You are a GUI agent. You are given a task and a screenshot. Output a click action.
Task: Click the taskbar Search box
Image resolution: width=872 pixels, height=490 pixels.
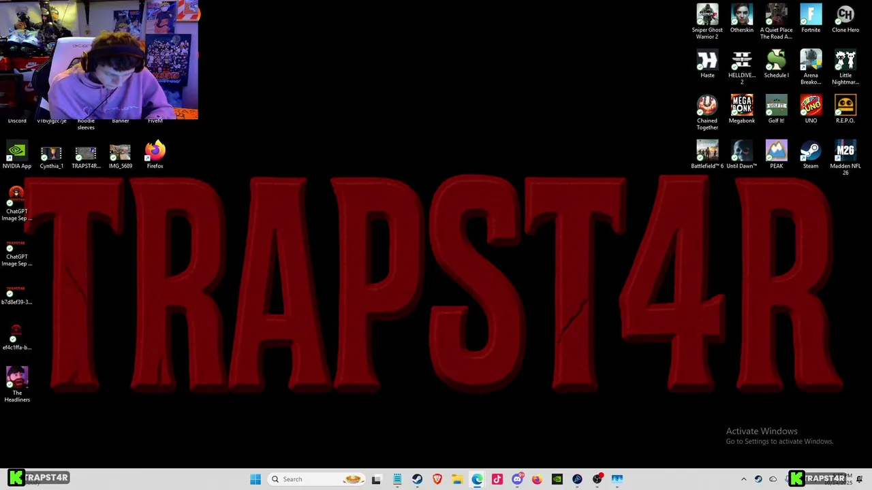315,479
